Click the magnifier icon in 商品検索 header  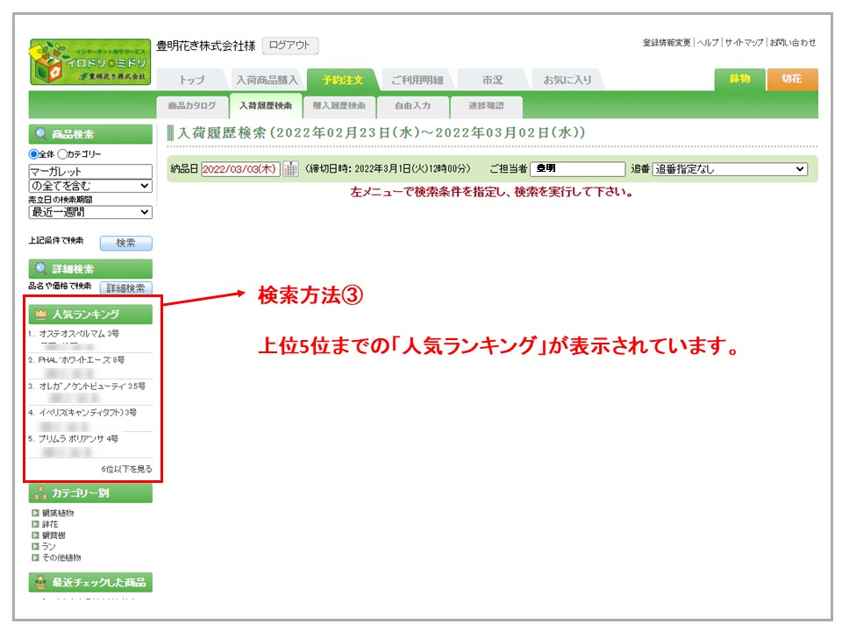click(x=40, y=135)
